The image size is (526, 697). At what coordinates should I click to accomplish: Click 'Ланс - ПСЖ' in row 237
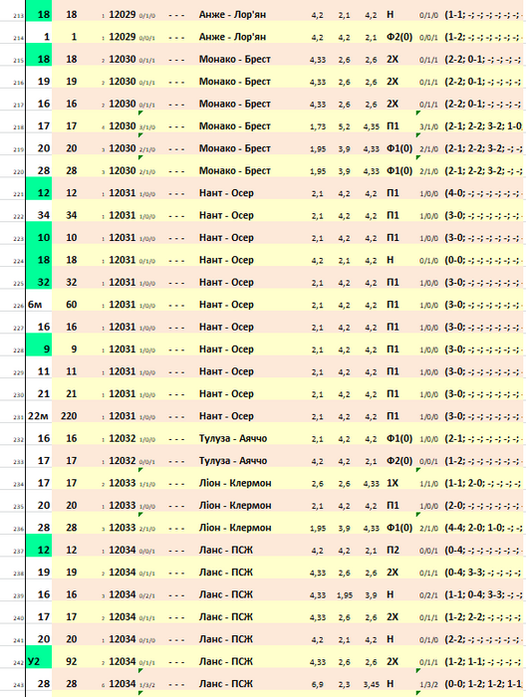click(226, 551)
